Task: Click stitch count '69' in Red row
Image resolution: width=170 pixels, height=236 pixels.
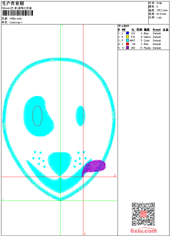Action: point(134,44)
